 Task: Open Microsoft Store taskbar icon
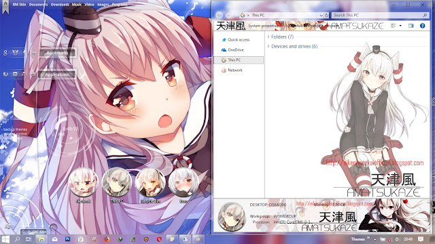[x=80, y=239]
